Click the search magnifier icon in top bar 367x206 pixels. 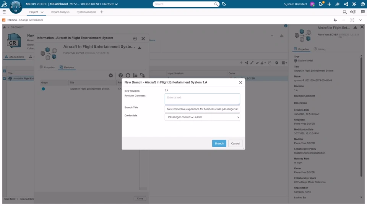pos(216,4)
